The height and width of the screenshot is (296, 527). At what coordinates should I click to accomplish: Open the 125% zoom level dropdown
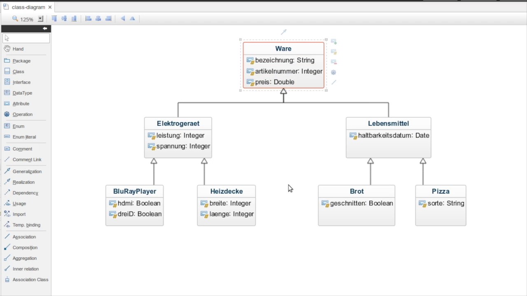click(40, 18)
